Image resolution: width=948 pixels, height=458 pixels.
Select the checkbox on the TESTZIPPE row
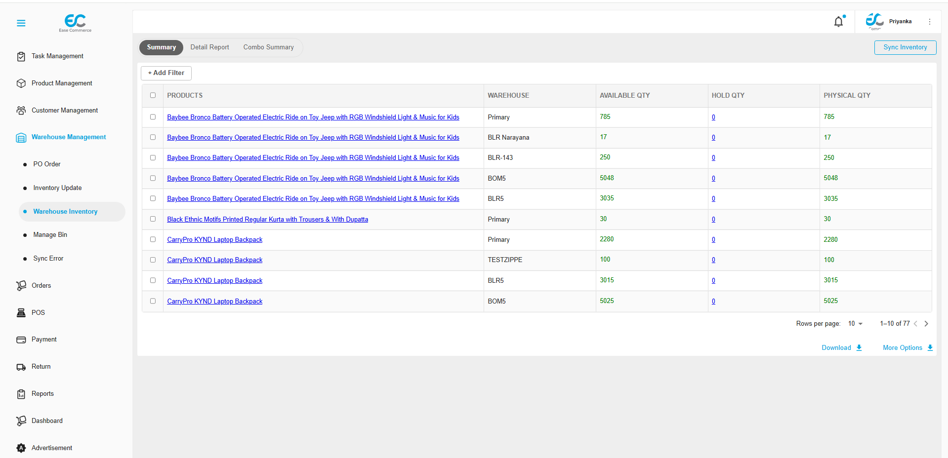coord(153,260)
